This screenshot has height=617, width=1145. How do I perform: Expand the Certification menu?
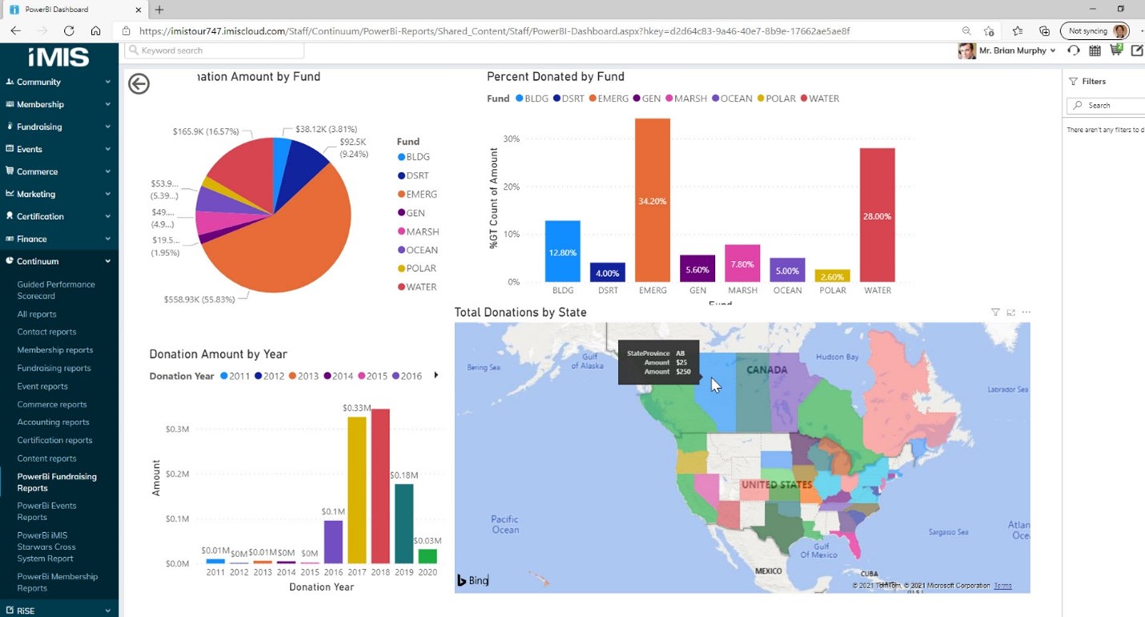point(58,216)
